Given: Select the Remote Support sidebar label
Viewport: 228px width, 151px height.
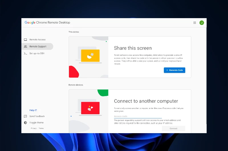Looking at the screenshot, I should [38, 46].
